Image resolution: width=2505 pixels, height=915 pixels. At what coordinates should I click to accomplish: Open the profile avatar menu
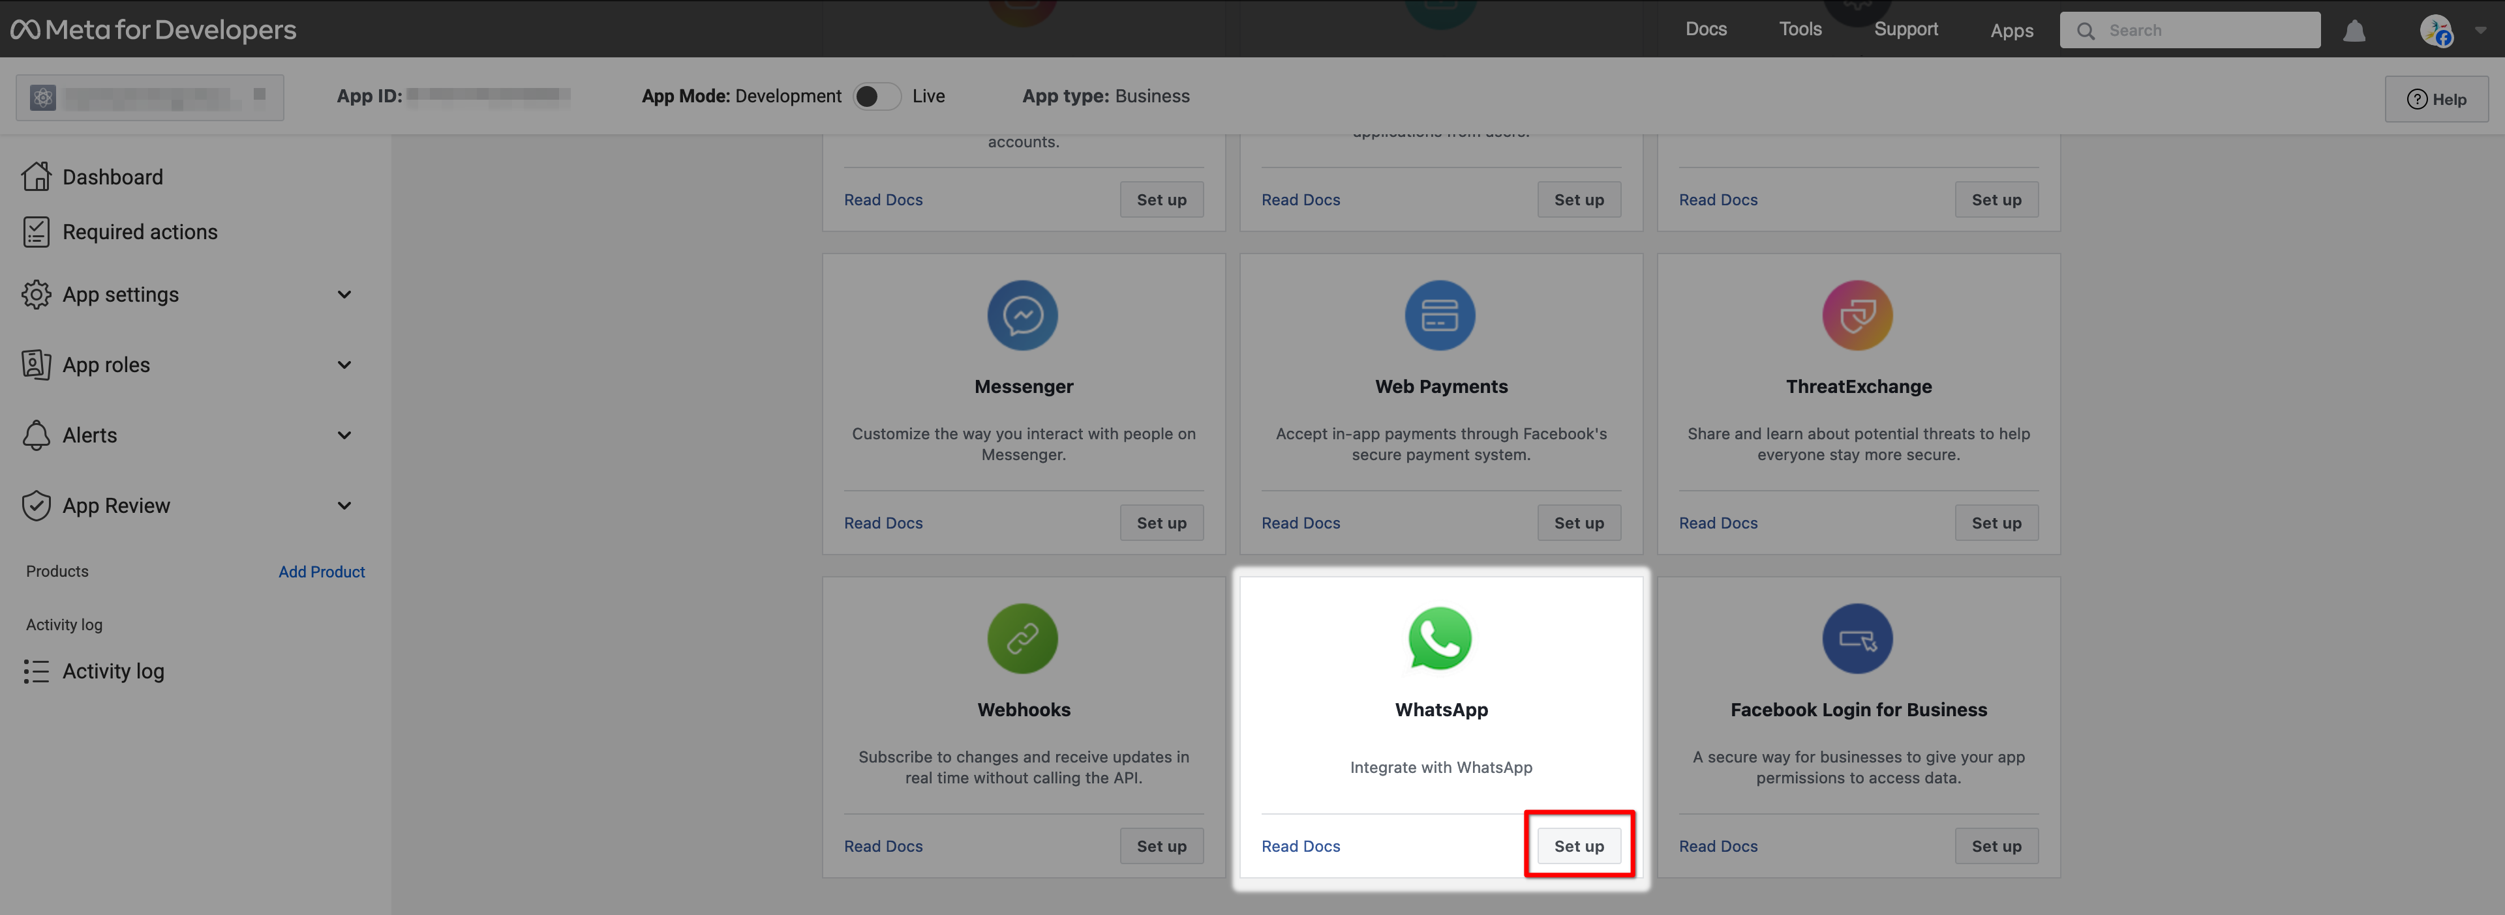[x=2436, y=31]
